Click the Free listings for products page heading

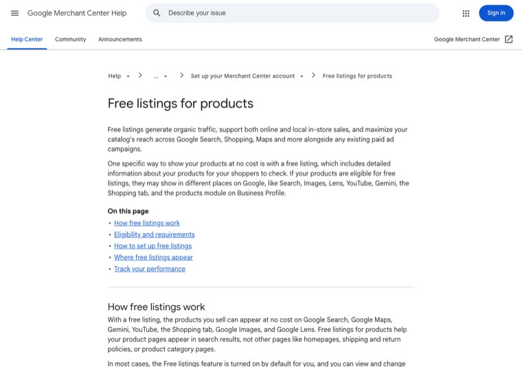(181, 104)
